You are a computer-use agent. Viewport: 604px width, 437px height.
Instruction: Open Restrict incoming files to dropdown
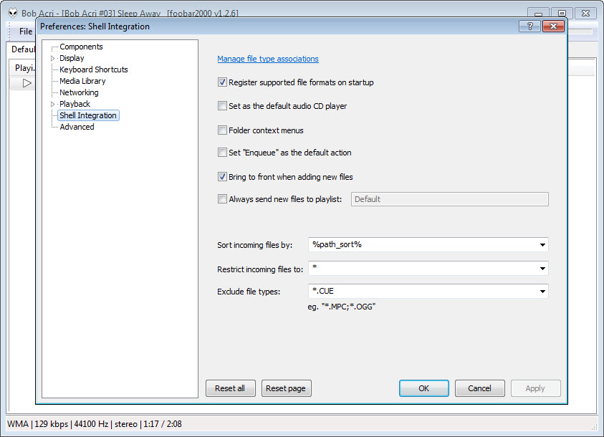pos(542,269)
